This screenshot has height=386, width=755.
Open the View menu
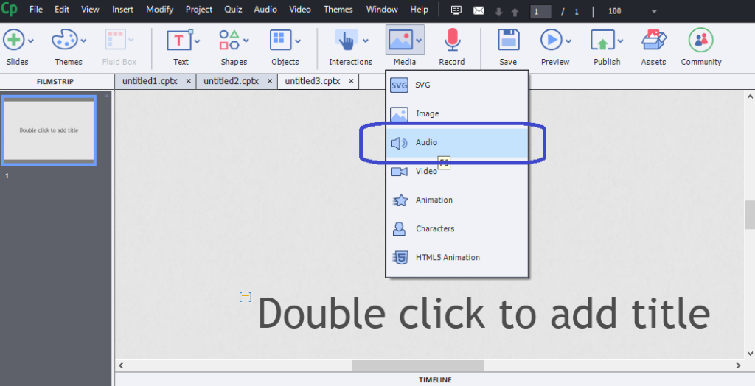(x=90, y=9)
